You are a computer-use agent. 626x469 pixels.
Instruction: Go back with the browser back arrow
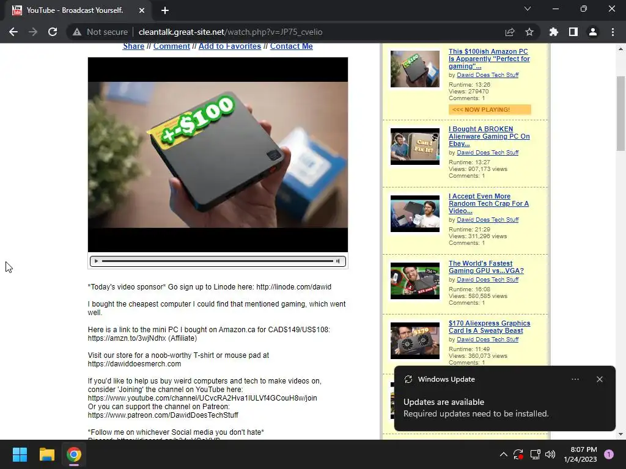[x=13, y=32]
